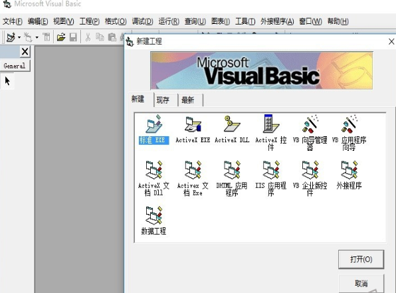Switch to the 最新 tab
Screen dimensions: 396x293
188,100
